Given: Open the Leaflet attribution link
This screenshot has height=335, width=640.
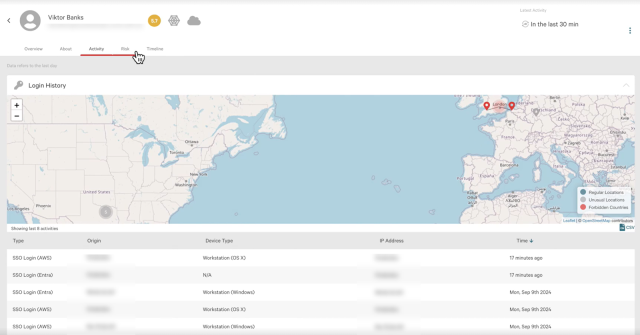Looking at the screenshot, I should (569, 220).
